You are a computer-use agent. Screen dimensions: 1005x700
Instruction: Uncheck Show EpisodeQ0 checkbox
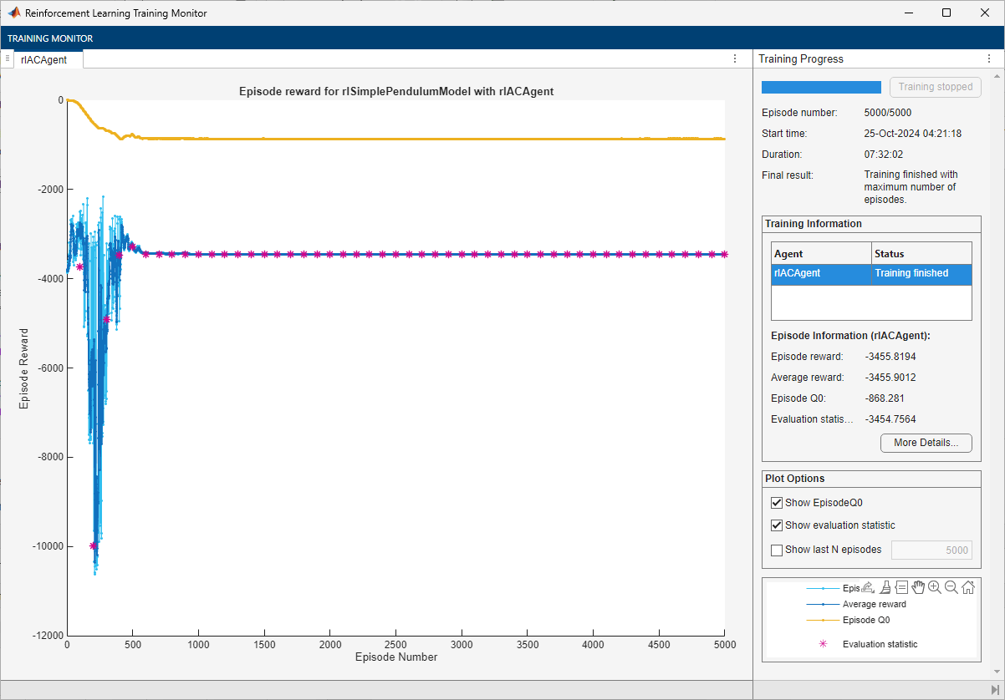point(777,503)
